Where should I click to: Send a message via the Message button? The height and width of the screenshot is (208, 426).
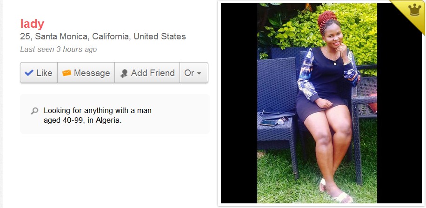pyautogui.click(x=86, y=72)
